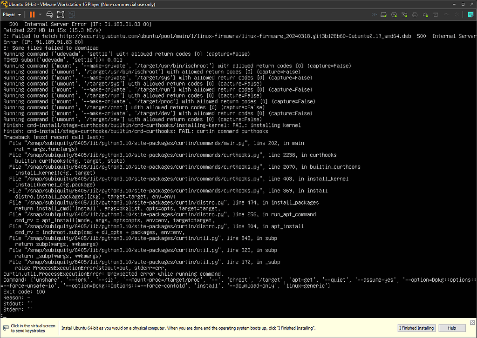Click the hard disk device icon
477x338 pixels.
[x=383, y=14]
